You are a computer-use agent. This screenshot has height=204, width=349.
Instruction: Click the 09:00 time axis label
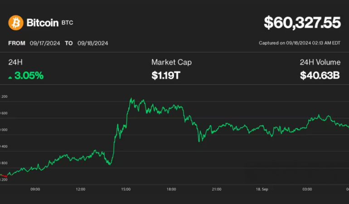(35, 189)
